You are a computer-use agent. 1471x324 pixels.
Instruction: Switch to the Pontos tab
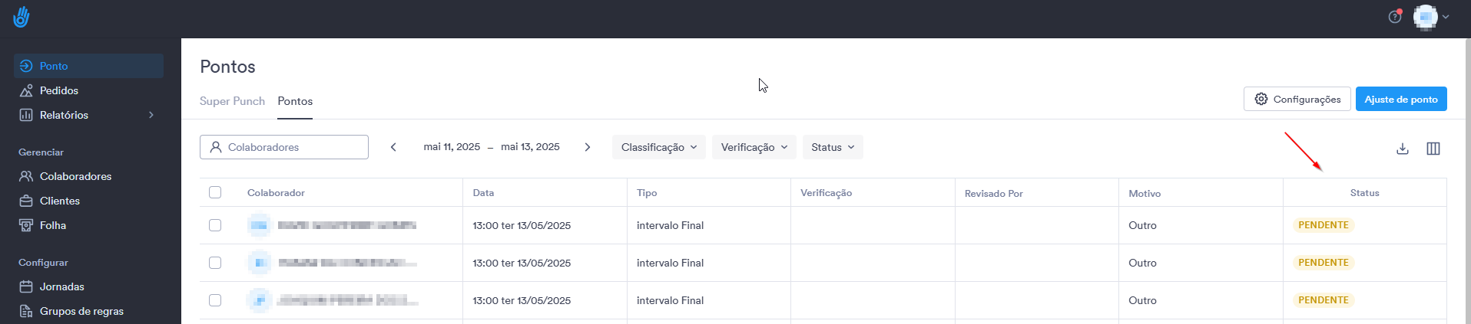point(295,101)
